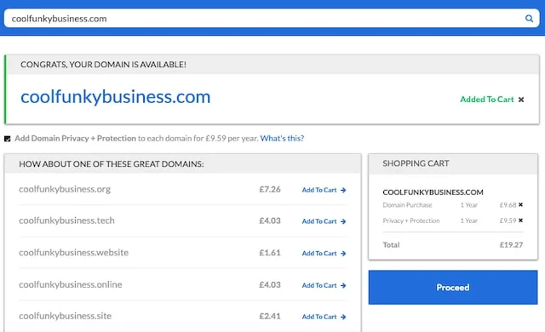545x332 pixels.
Task: Remove Privacy + Protection from cart
Action: click(520, 220)
